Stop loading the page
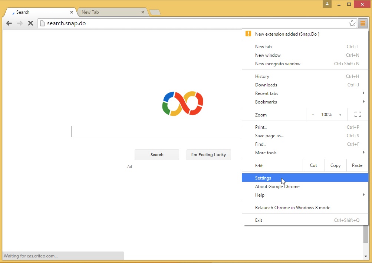 point(31,23)
